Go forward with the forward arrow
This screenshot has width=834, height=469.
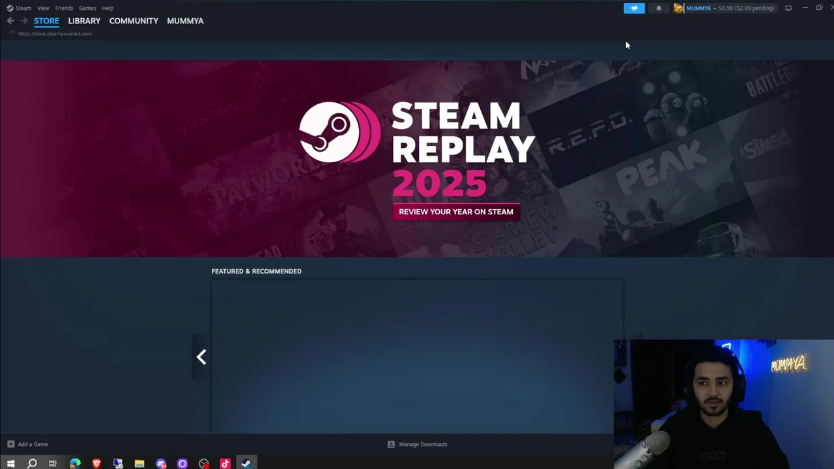[24, 21]
